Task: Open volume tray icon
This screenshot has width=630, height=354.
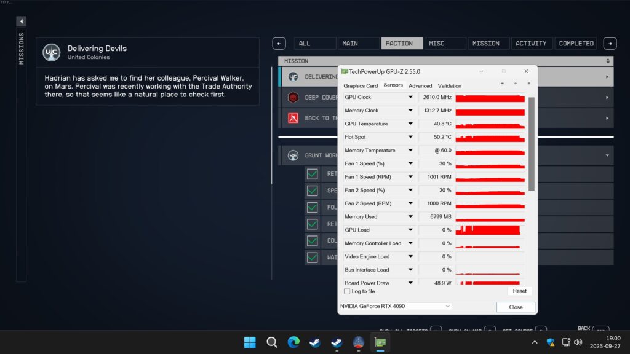Action: [x=578, y=342]
